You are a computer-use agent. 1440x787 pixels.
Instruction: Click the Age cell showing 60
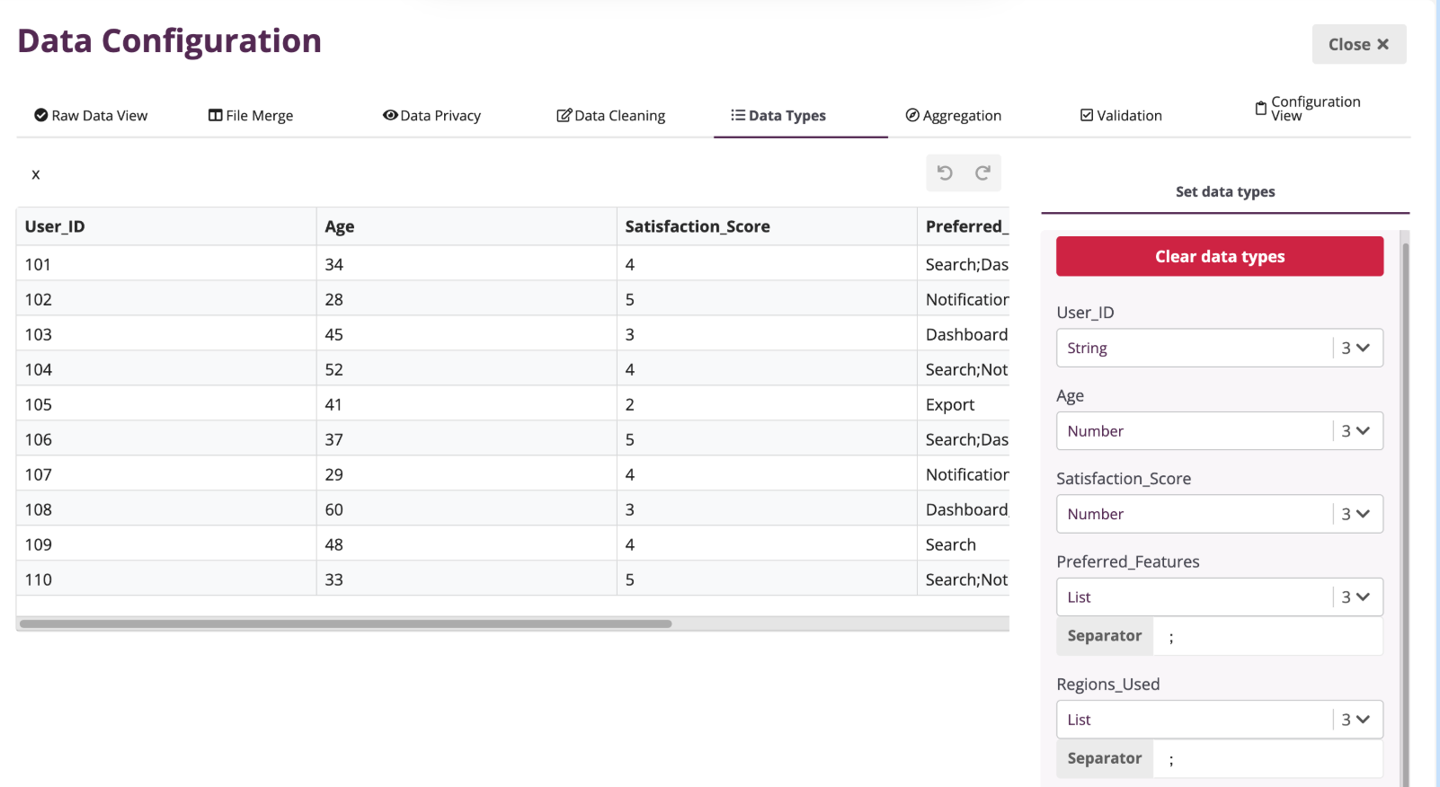pos(467,509)
